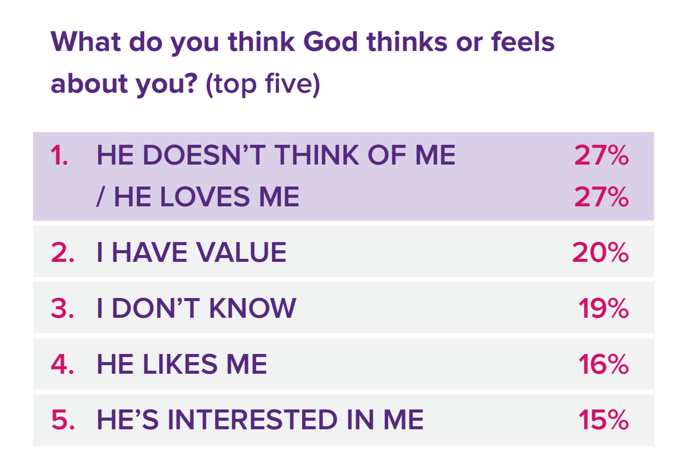Click the 19% percentage value
Screen dimensions: 683x476
pyautogui.click(x=603, y=309)
